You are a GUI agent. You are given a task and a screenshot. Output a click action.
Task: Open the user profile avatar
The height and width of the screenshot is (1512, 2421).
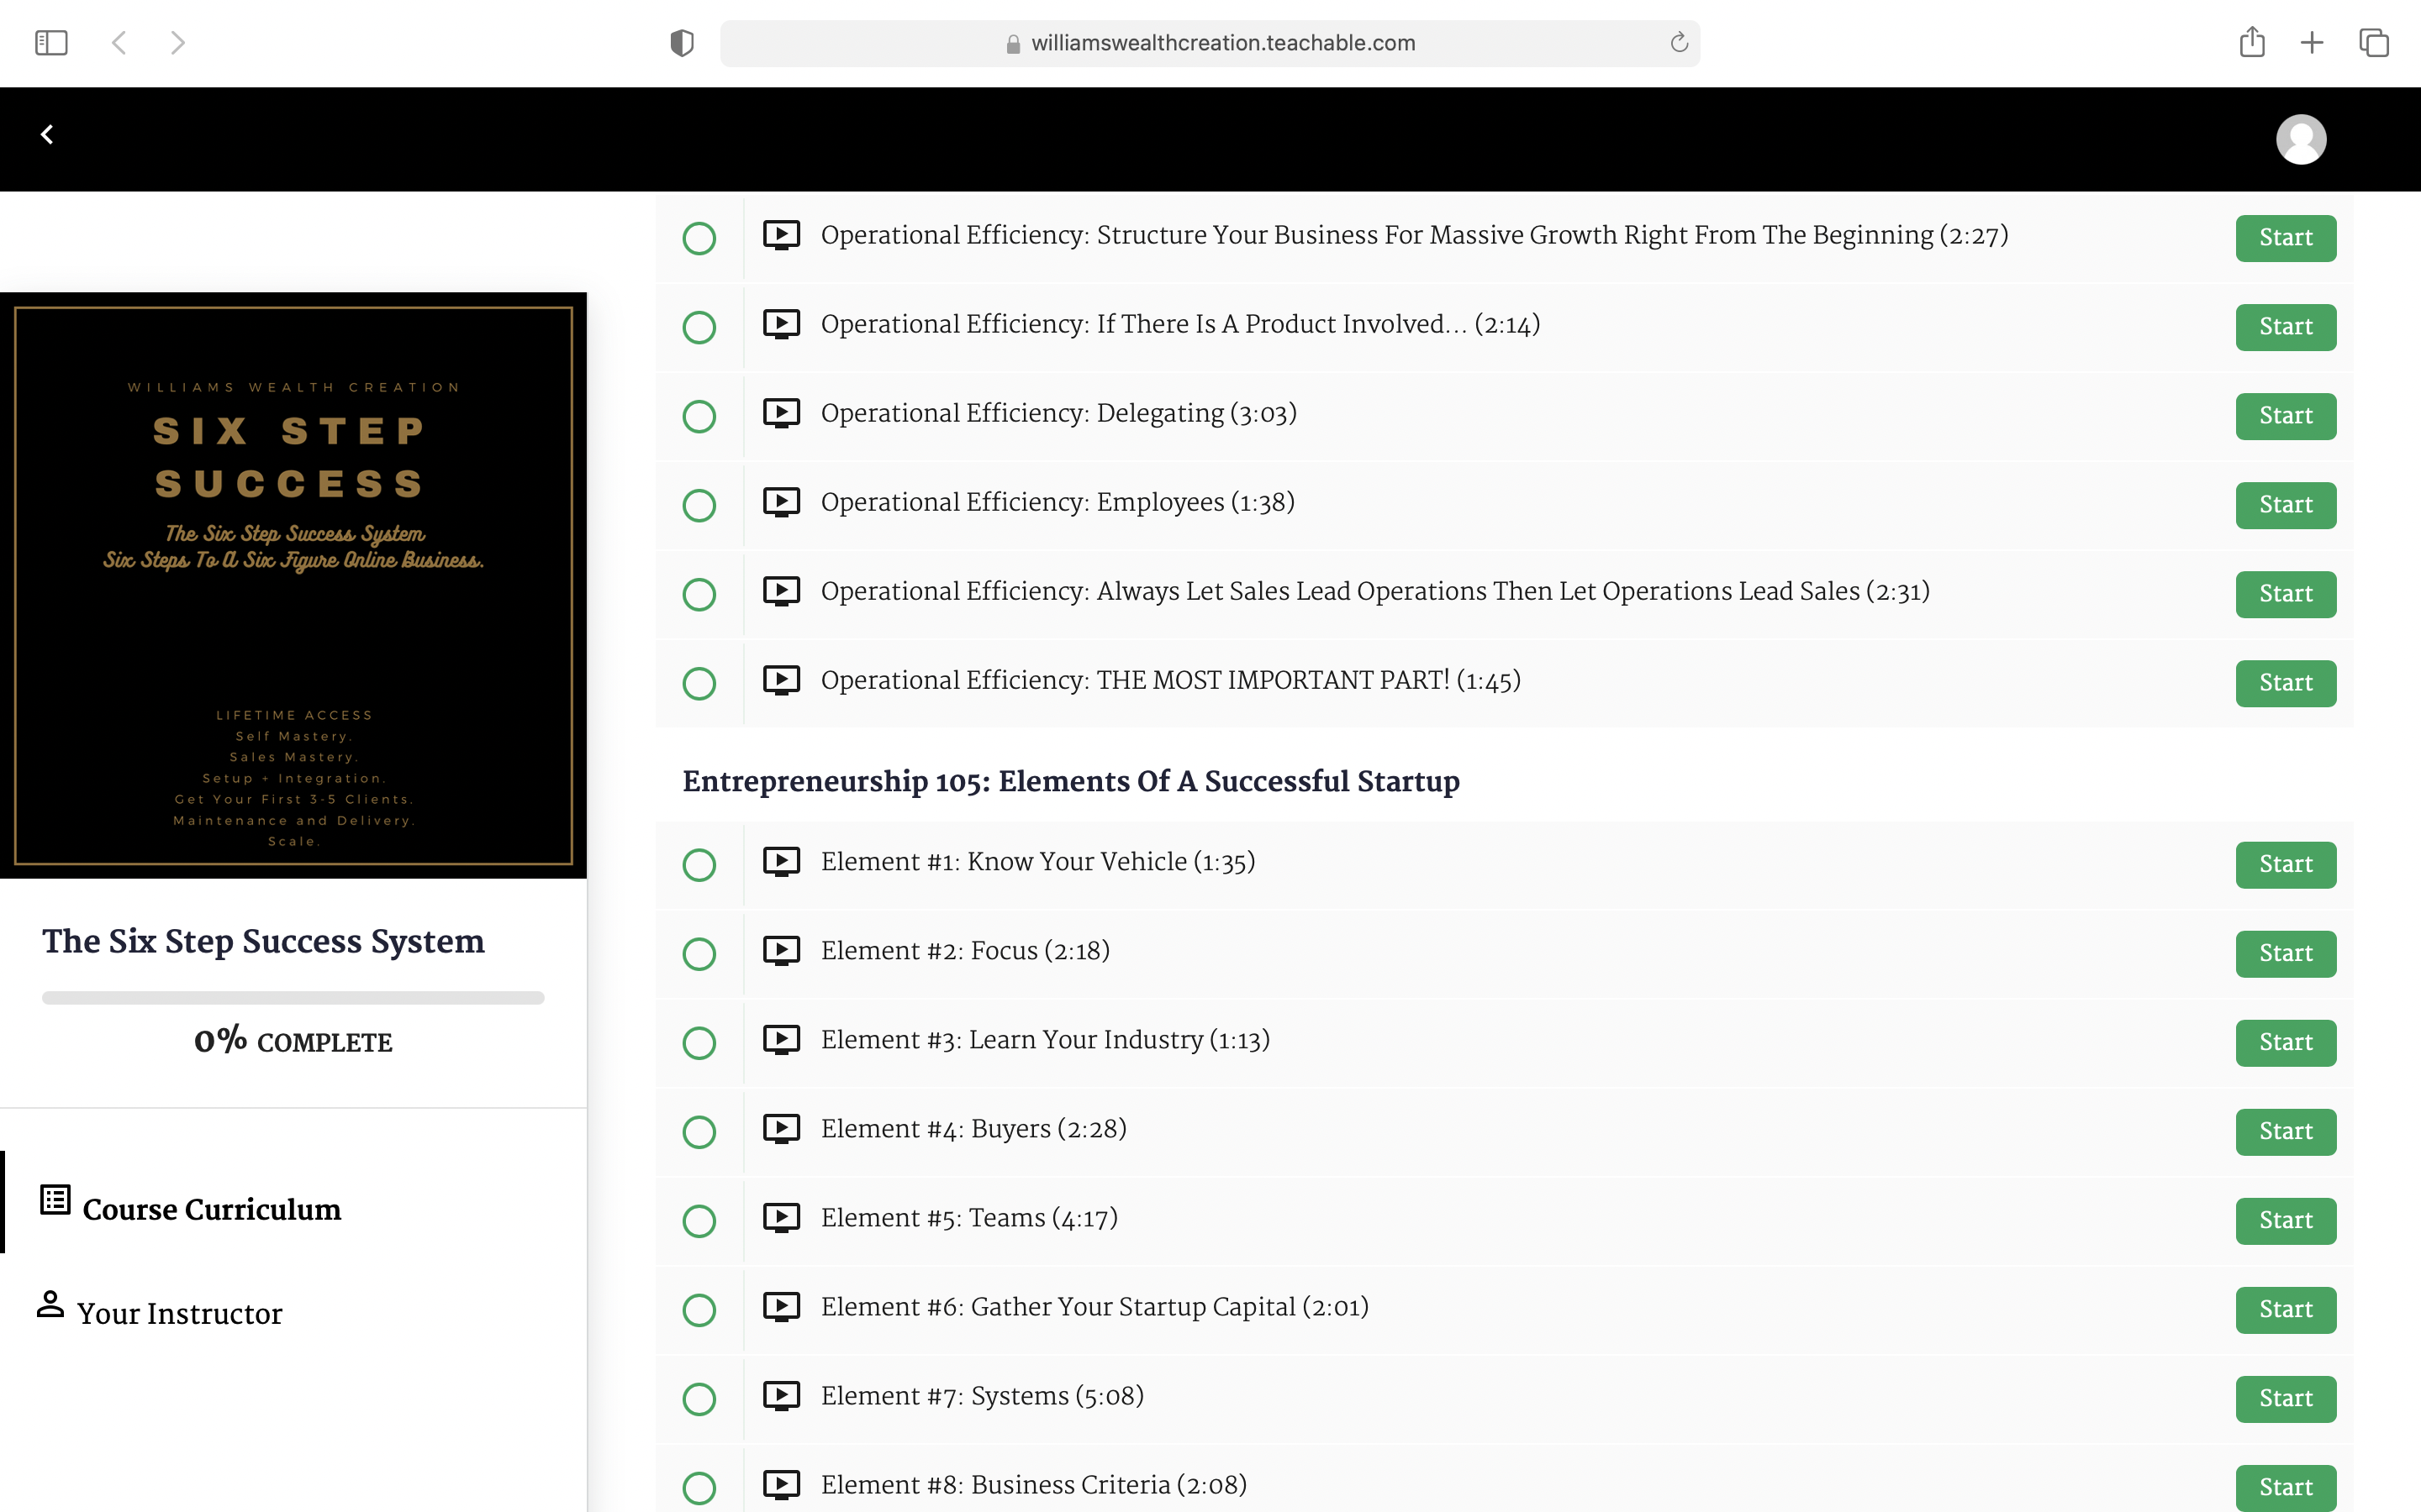[x=2301, y=139]
